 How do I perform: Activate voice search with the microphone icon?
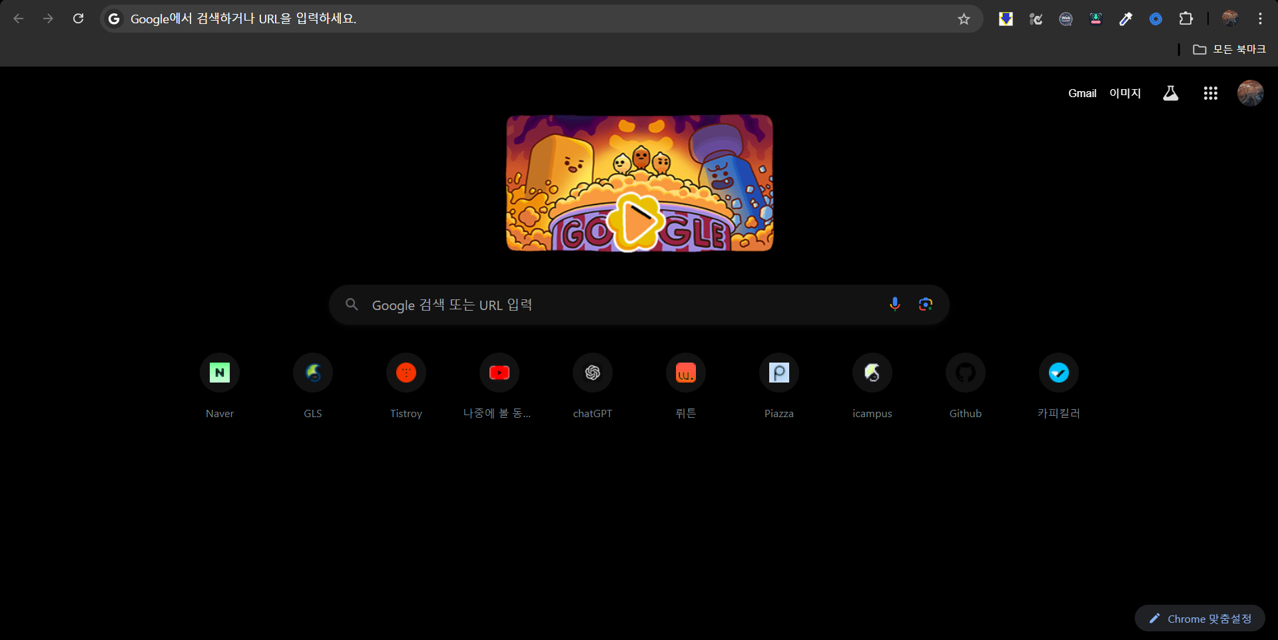[x=894, y=304]
